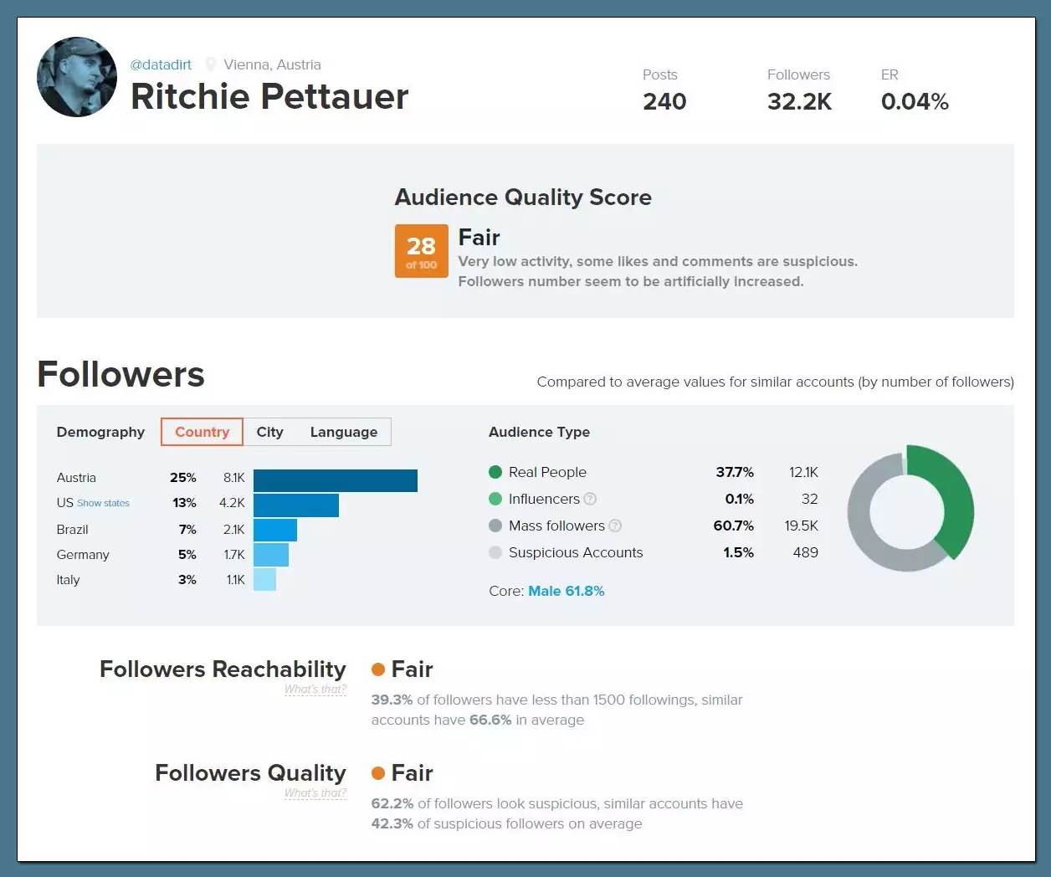This screenshot has width=1051, height=877.
Task: Open What's that under Followers Quality
Action: coord(315,793)
